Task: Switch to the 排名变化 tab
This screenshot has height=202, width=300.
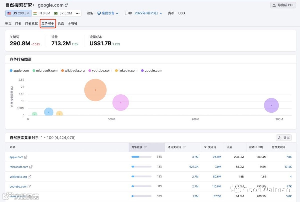Action: [x=31, y=23]
